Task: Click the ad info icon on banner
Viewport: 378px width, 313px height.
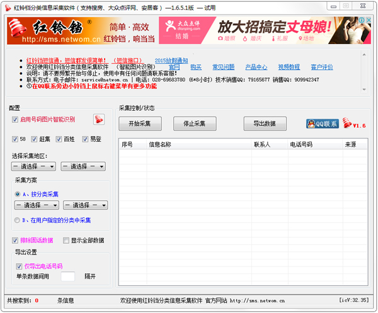Action: 362,20
